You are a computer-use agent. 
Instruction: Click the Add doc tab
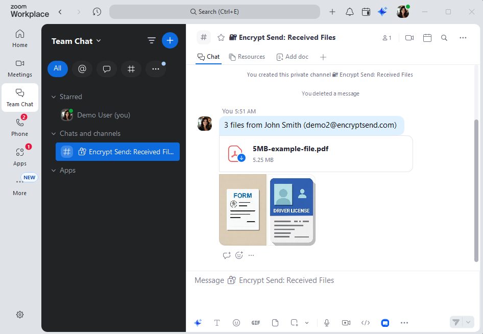293,57
